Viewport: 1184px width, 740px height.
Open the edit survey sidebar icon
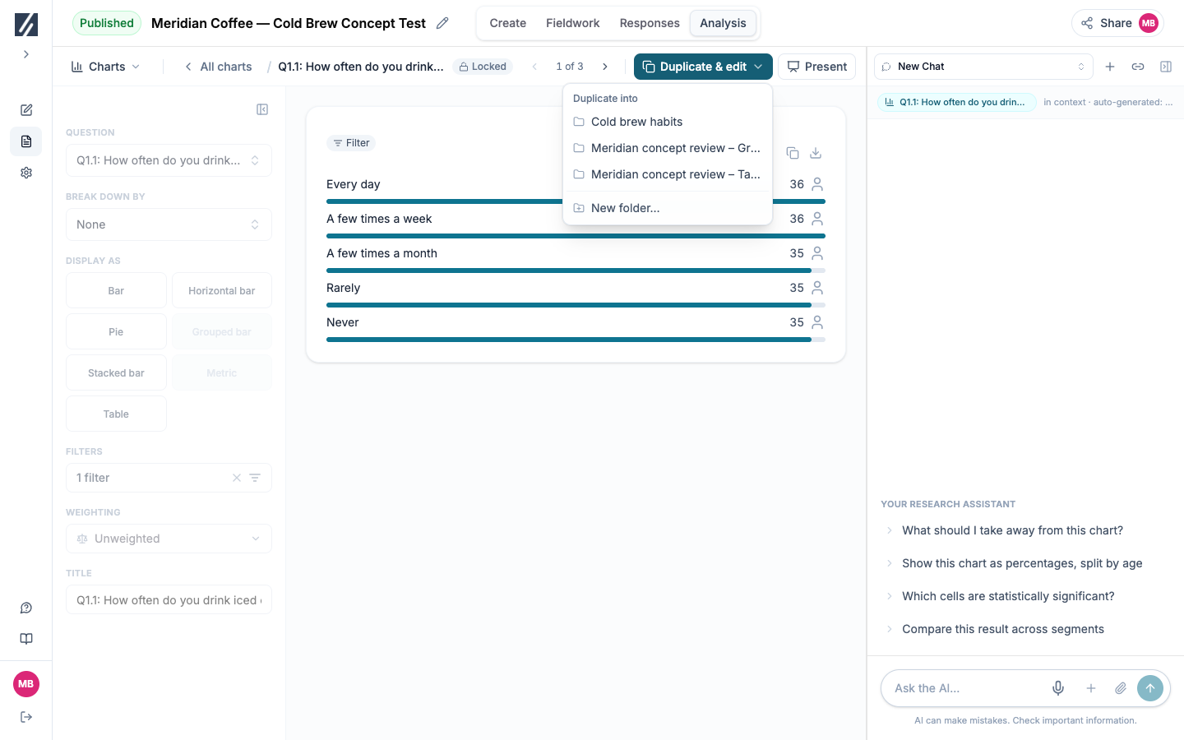[26, 110]
